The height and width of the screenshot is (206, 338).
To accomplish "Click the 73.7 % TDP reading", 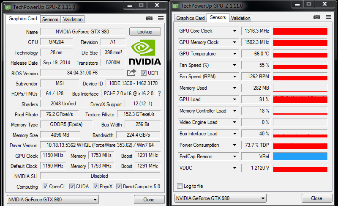I will (256, 145).
